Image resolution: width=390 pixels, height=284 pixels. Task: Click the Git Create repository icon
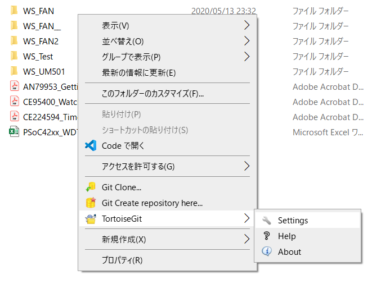click(91, 203)
